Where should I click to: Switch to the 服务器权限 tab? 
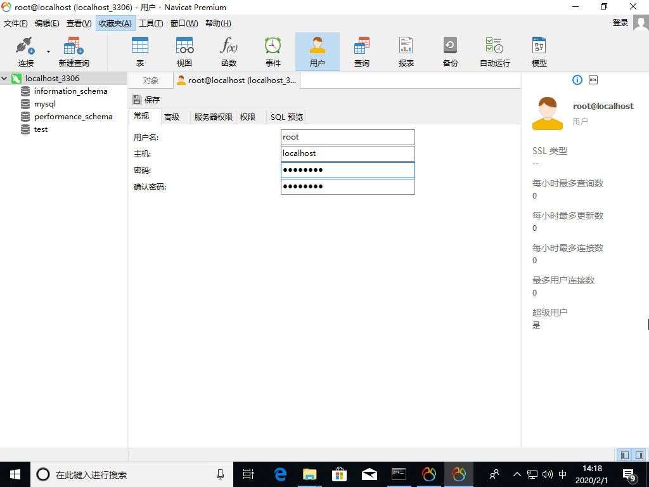[x=213, y=117]
